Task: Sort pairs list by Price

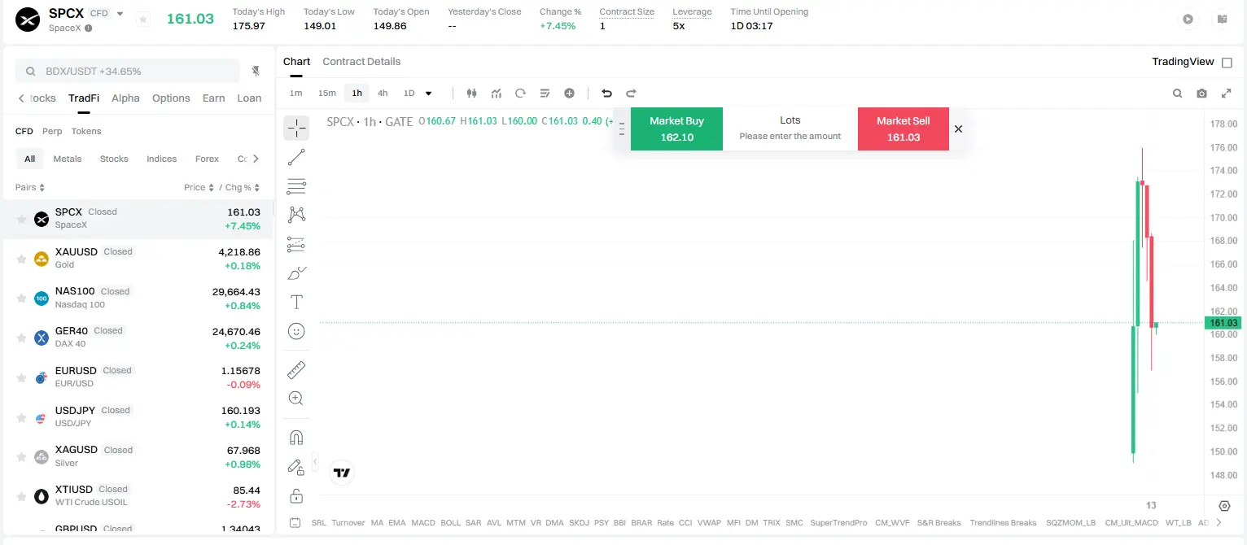Action: pyautogui.click(x=199, y=187)
